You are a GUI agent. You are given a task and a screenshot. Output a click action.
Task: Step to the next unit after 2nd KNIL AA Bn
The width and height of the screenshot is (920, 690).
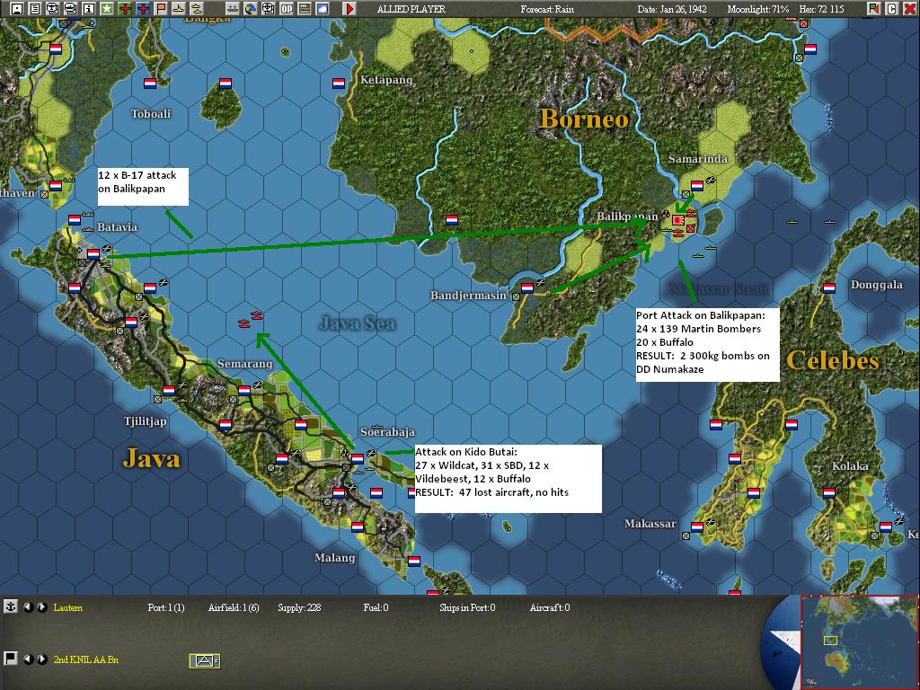point(40,657)
